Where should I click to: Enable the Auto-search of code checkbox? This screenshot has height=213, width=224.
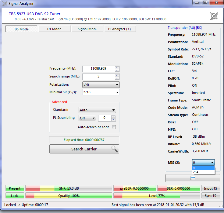114,127
